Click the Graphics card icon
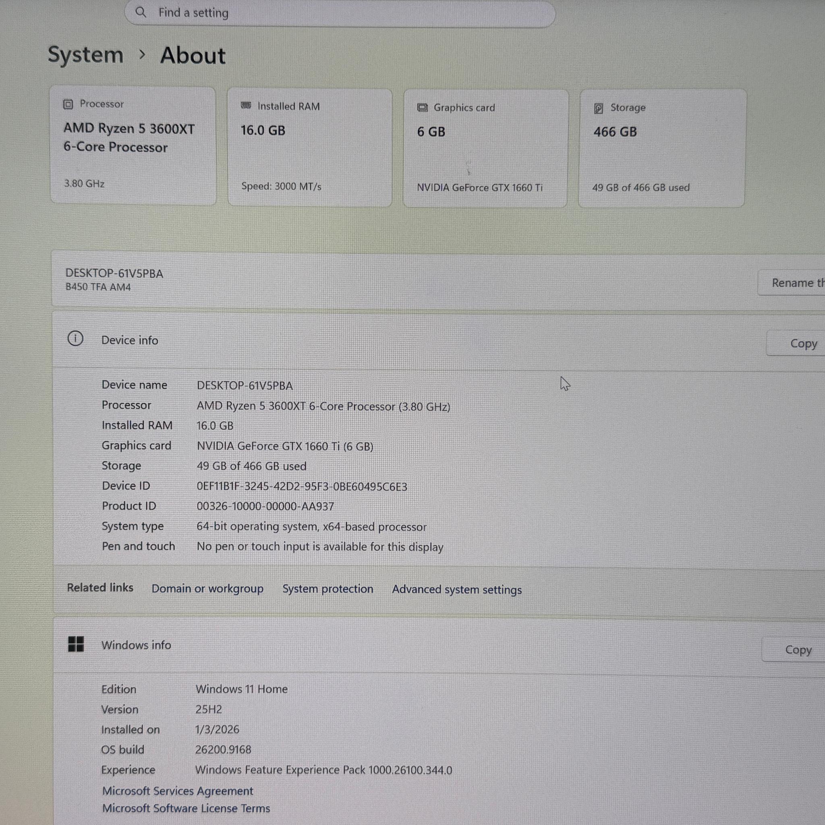The height and width of the screenshot is (825, 825). pos(422,108)
